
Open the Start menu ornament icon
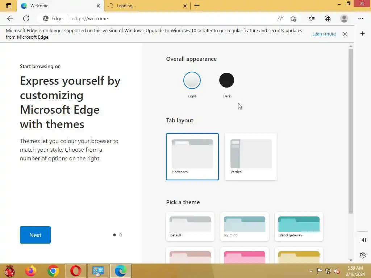[x=10, y=271]
